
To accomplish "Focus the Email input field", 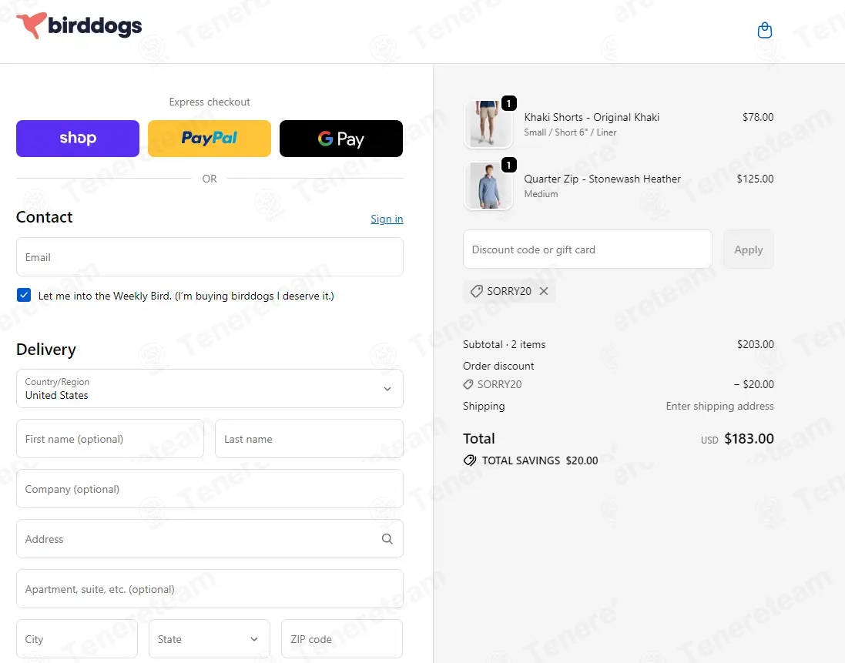I will coord(210,257).
